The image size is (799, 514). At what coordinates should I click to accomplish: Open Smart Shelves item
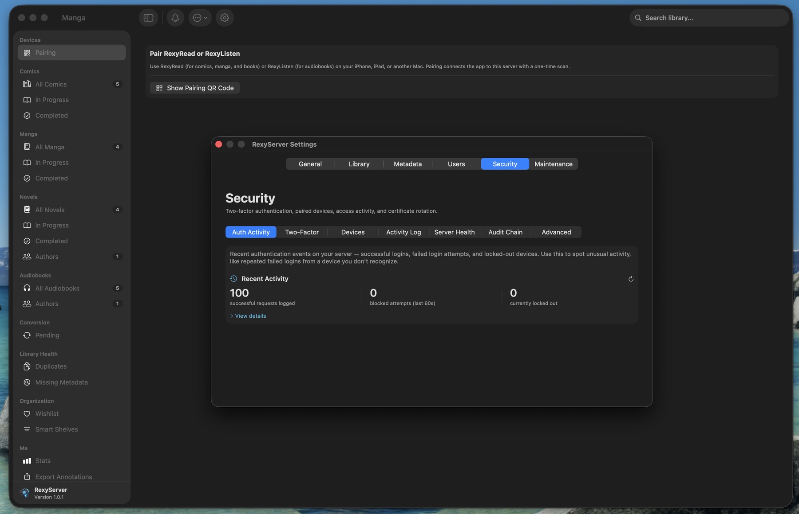pyautogui.click(x=71, y=429)
